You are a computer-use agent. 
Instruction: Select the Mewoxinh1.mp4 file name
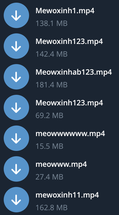click(65, 11)
